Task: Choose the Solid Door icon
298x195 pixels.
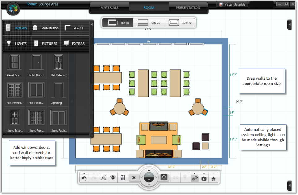Action: pyautogui.click(x=36, y=66)
